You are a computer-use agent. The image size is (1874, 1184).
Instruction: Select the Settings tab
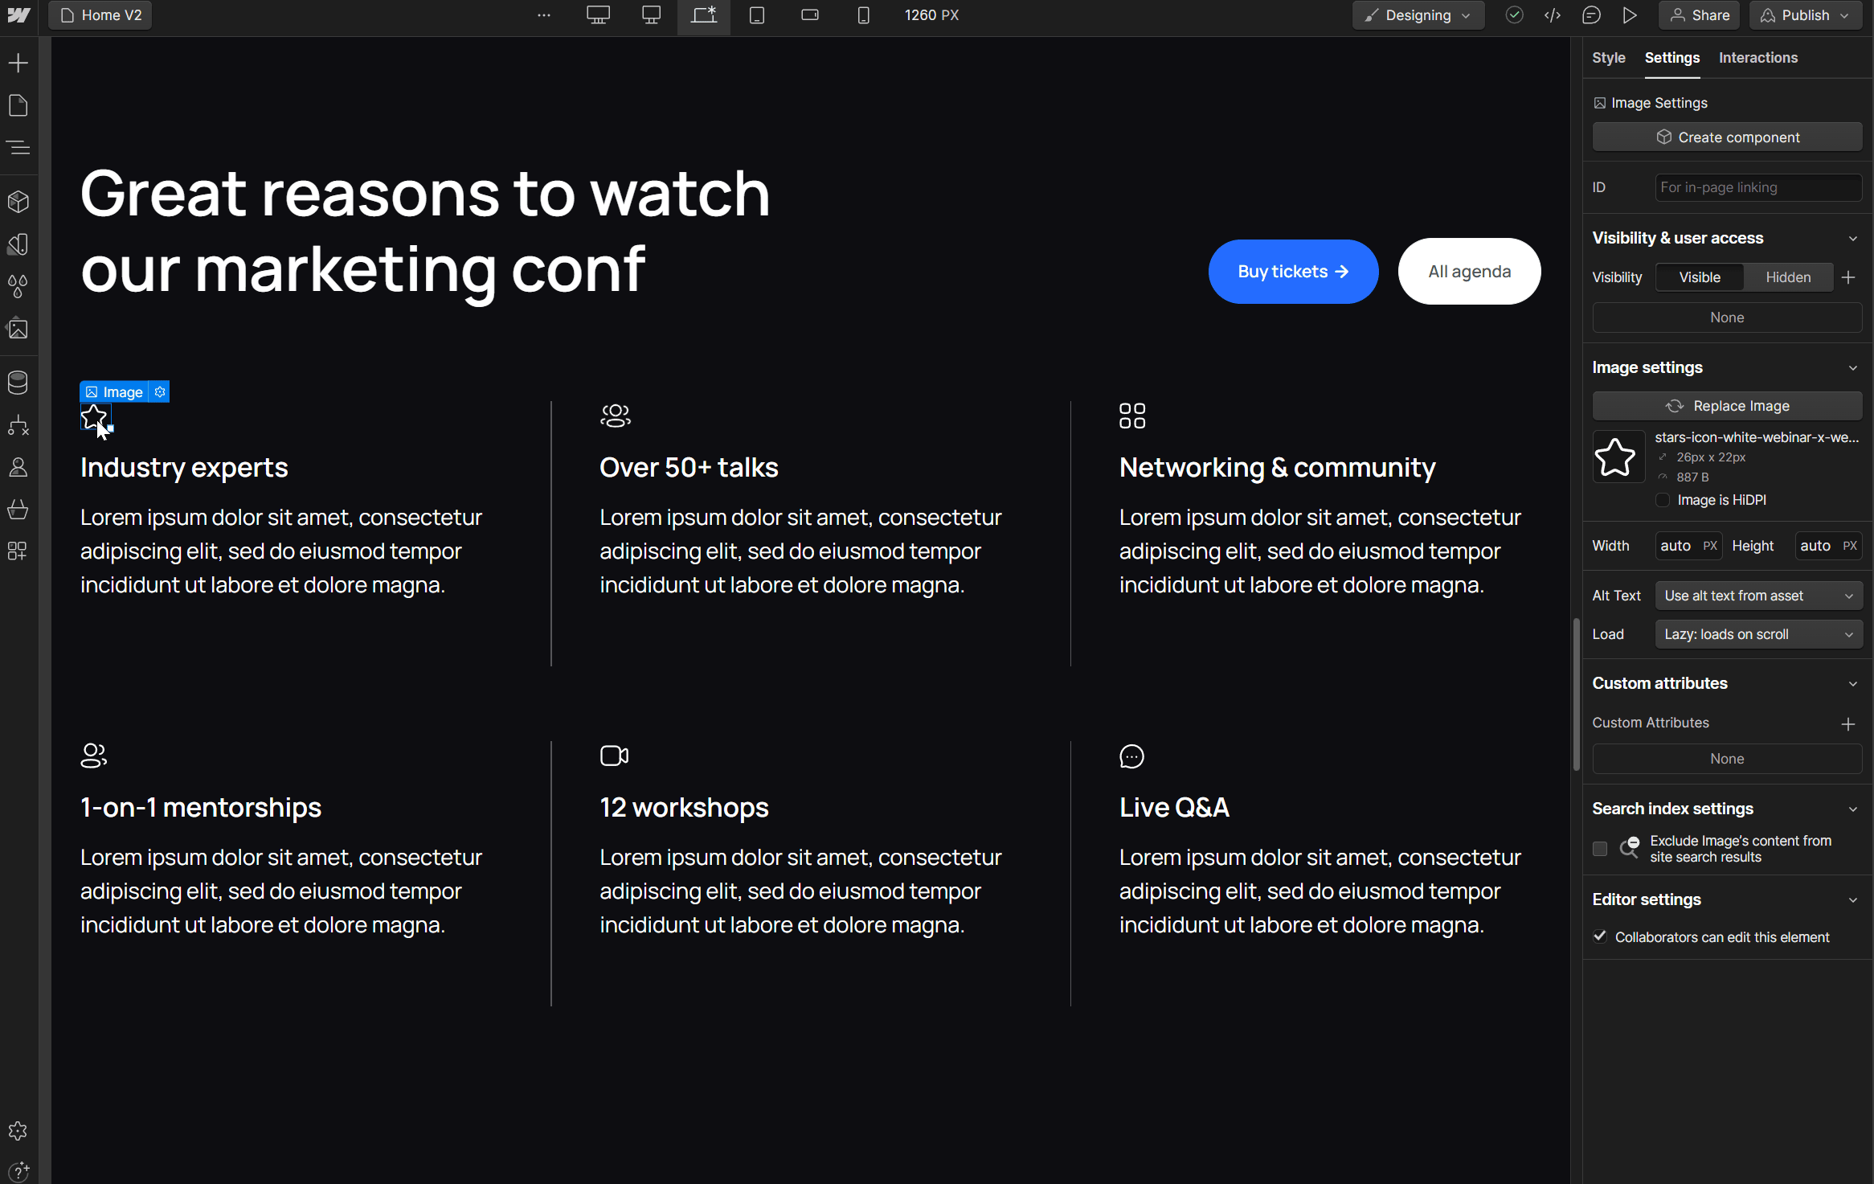pyautogui.click(x=1671, y=58)
